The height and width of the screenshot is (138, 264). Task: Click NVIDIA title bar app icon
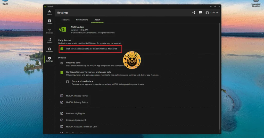point(45,6)
